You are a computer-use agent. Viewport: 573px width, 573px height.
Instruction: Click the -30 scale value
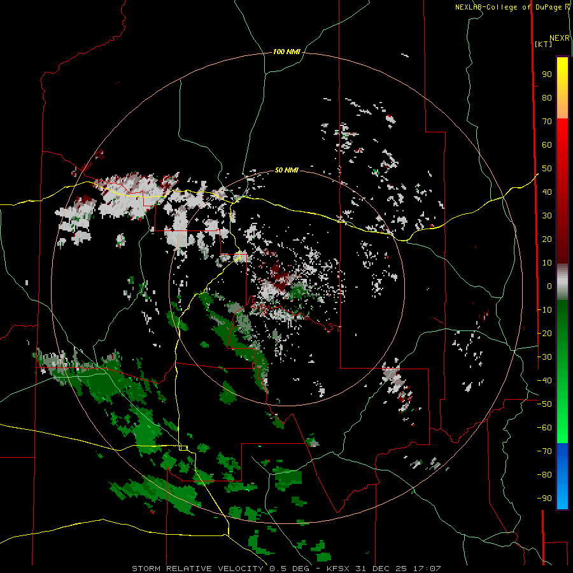(x=544, y=357)
